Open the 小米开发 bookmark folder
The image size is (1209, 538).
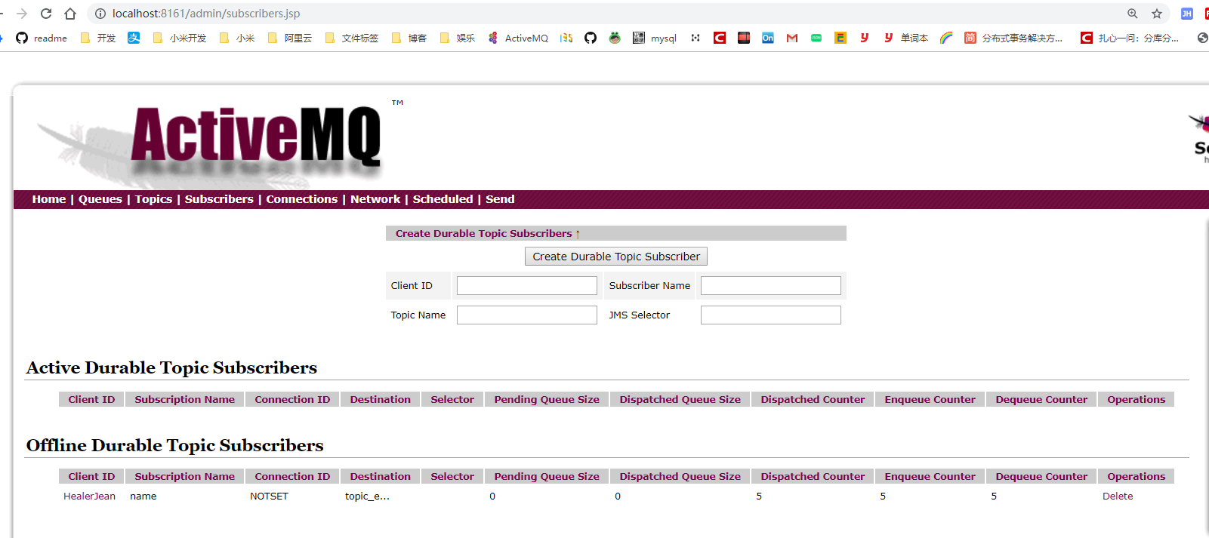[x=180, y=38]
